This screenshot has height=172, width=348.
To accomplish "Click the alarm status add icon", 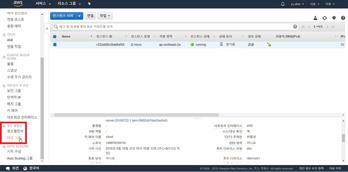I will 269,44.
